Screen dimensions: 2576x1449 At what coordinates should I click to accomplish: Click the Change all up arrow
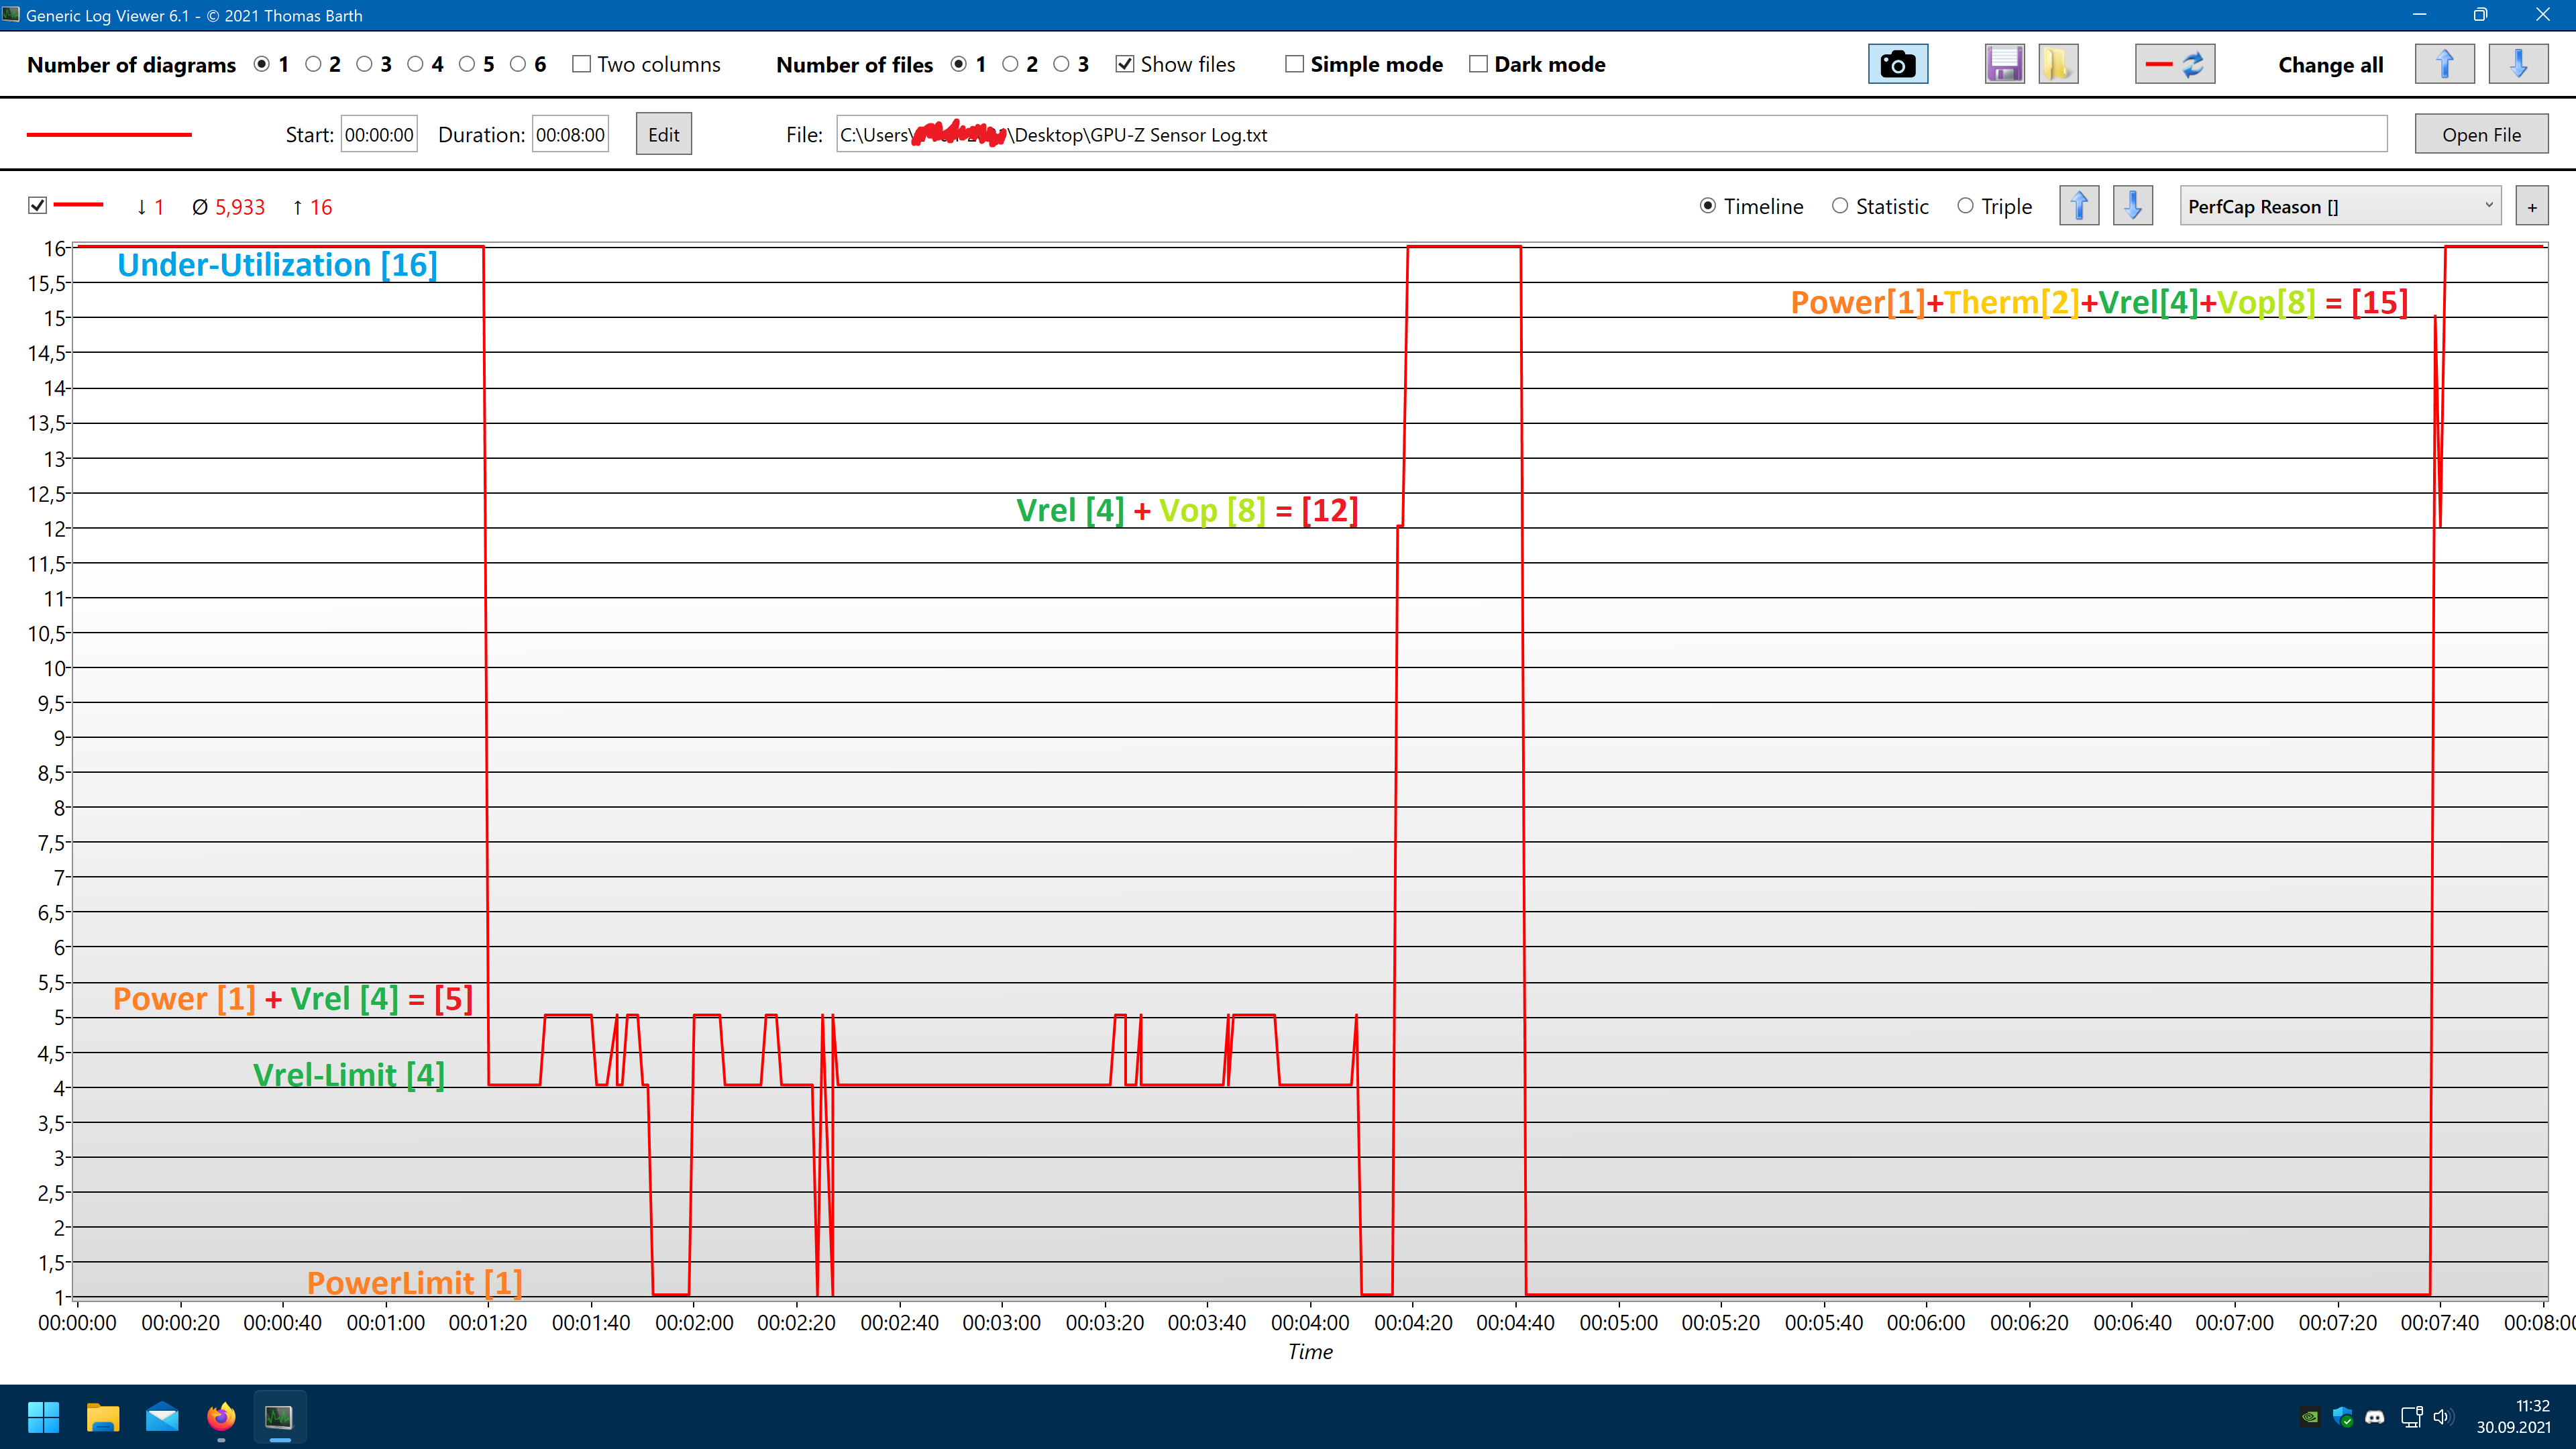pos(2444,65)
